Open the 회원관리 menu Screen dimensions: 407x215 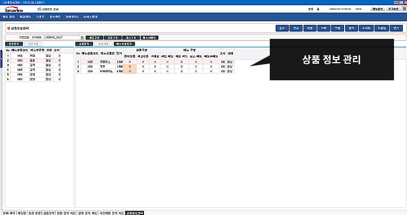pos(8,17)
